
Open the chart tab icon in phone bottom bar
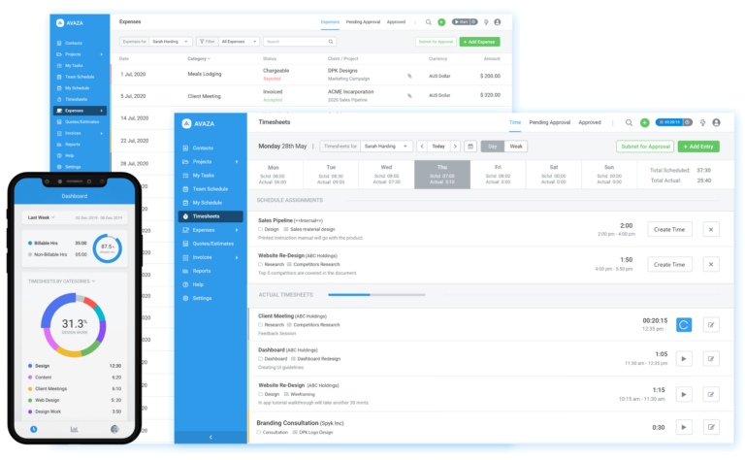[74, 429]
